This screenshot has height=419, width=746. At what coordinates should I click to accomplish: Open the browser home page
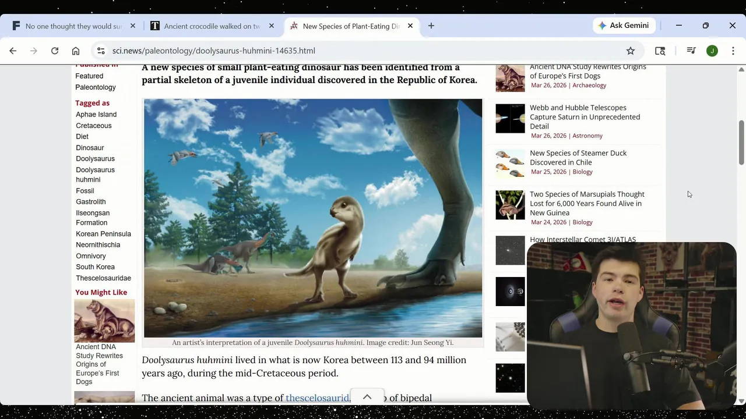click(76, 51)
